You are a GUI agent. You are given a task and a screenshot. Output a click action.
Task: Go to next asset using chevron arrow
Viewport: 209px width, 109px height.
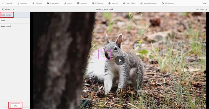[x=206, y=9]
